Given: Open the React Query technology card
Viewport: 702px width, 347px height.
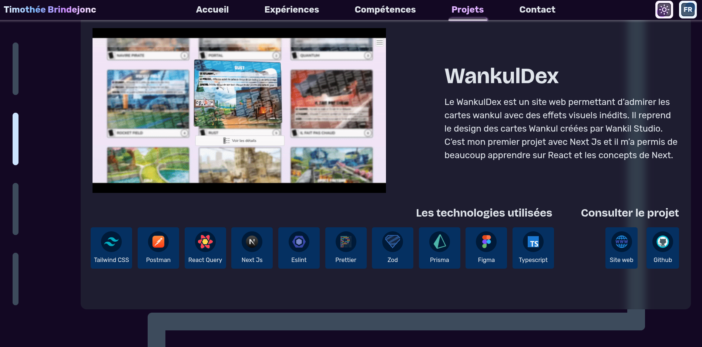Looking at the screenshot, I should point(205,248).
